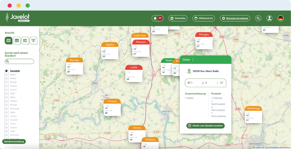Click the thermometer icon in the BT 1 row

[x=217, y=83]
